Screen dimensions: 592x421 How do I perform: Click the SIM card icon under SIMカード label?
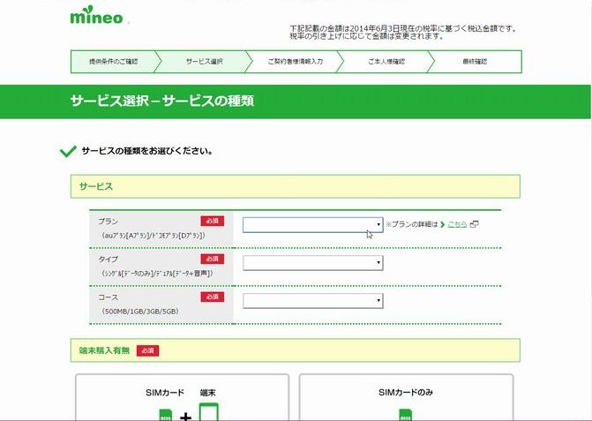click(165, 415)
